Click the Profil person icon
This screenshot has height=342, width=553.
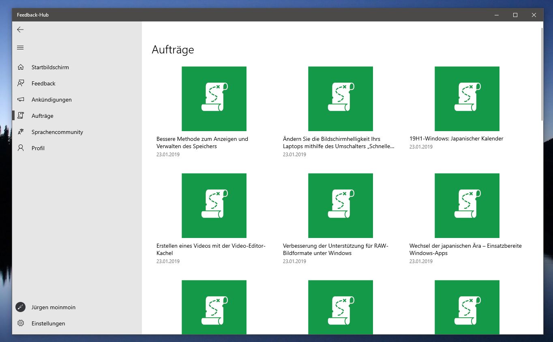tap(21, 148)
